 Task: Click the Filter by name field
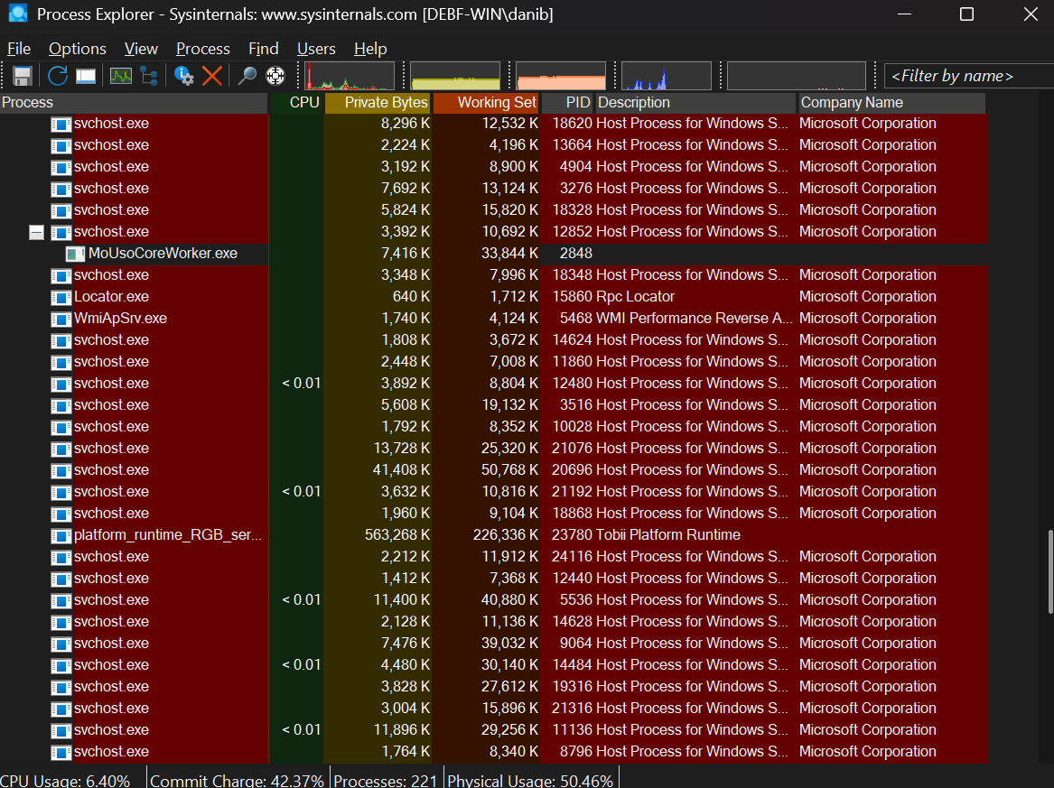point(965,76)
